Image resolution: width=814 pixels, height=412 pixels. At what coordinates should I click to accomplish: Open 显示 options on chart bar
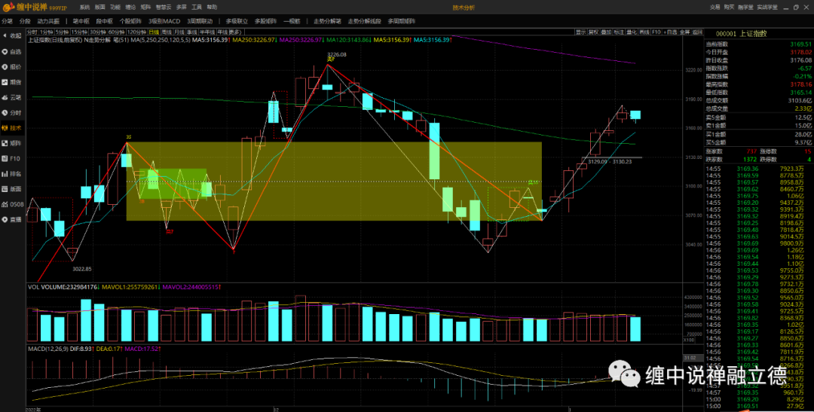581,32
